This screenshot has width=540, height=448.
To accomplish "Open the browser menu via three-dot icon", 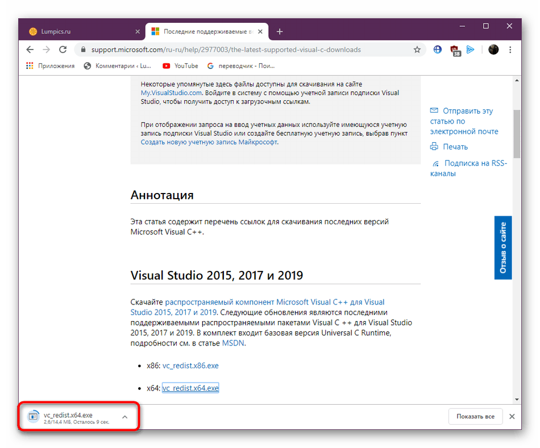I will pyautogui.click(x=510, y=50).
